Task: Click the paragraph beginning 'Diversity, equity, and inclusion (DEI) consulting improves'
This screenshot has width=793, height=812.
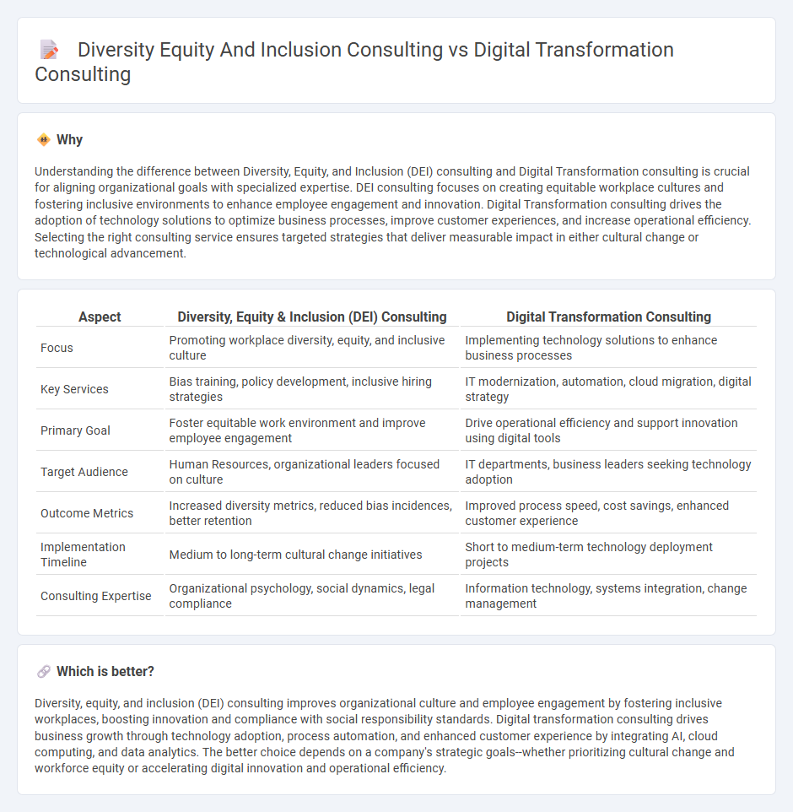Action: pyautogui.click(x=386, y=736)
